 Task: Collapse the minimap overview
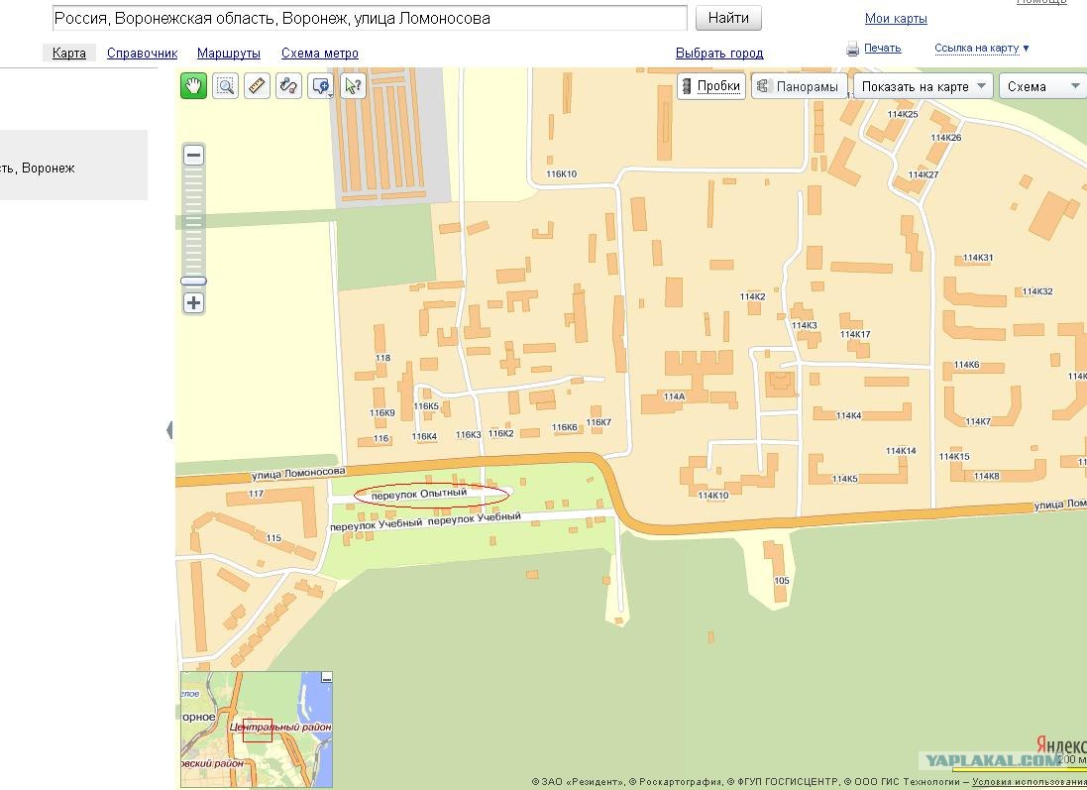[x=327, y=677]
